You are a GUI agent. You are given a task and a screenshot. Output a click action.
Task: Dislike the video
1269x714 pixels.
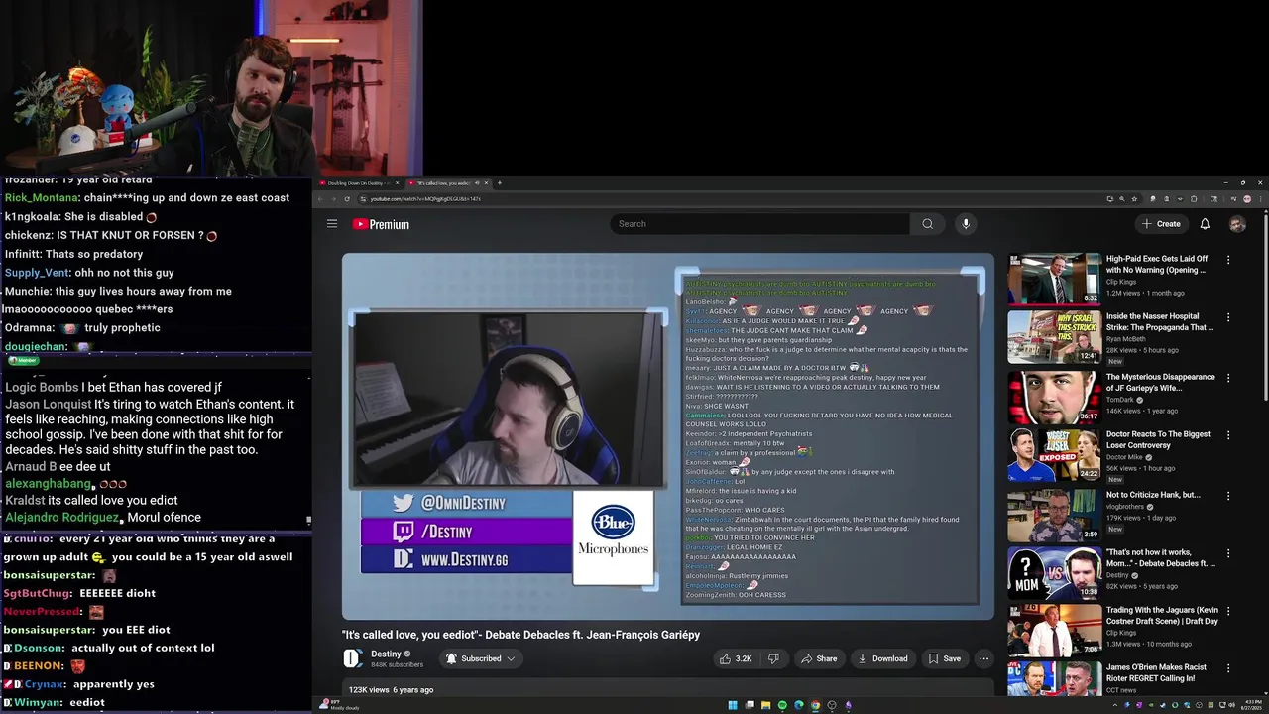tap(774, 658)
